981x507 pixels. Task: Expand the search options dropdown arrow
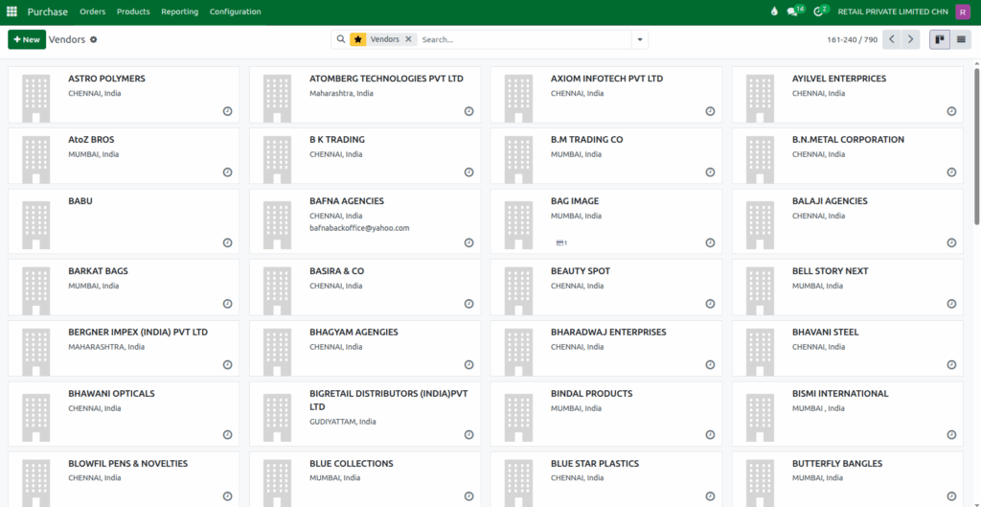click(x=640, y=39)
